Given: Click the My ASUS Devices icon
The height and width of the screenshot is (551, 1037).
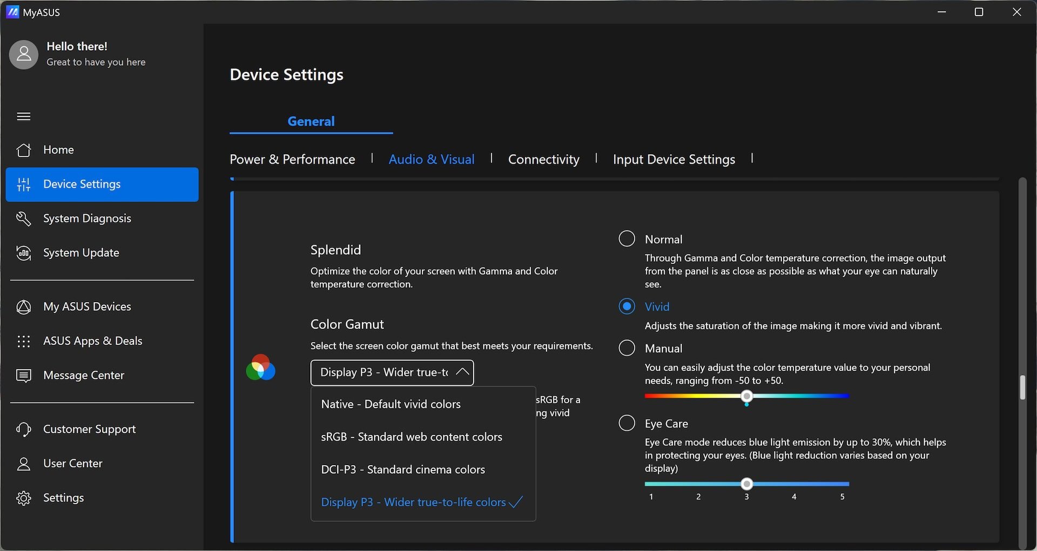Looking at the screenshot, I should 24,307.
